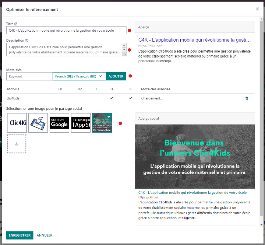Focus the Keyword input field
Screen dimensions: 265x245
pos(29,76)
